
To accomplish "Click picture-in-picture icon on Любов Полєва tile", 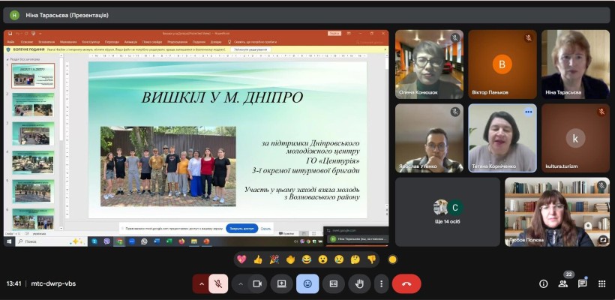I will [x=603, y=238].
